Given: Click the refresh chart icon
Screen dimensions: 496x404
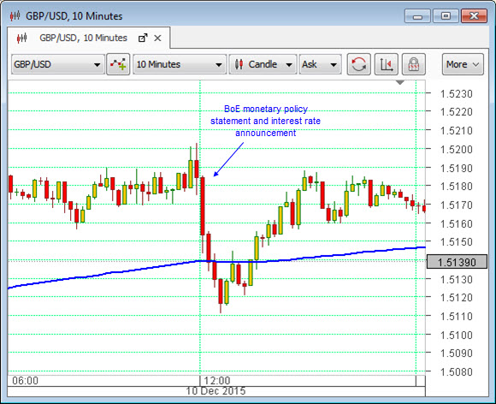Looking at the screenshot, I should (x=358, y=64).
